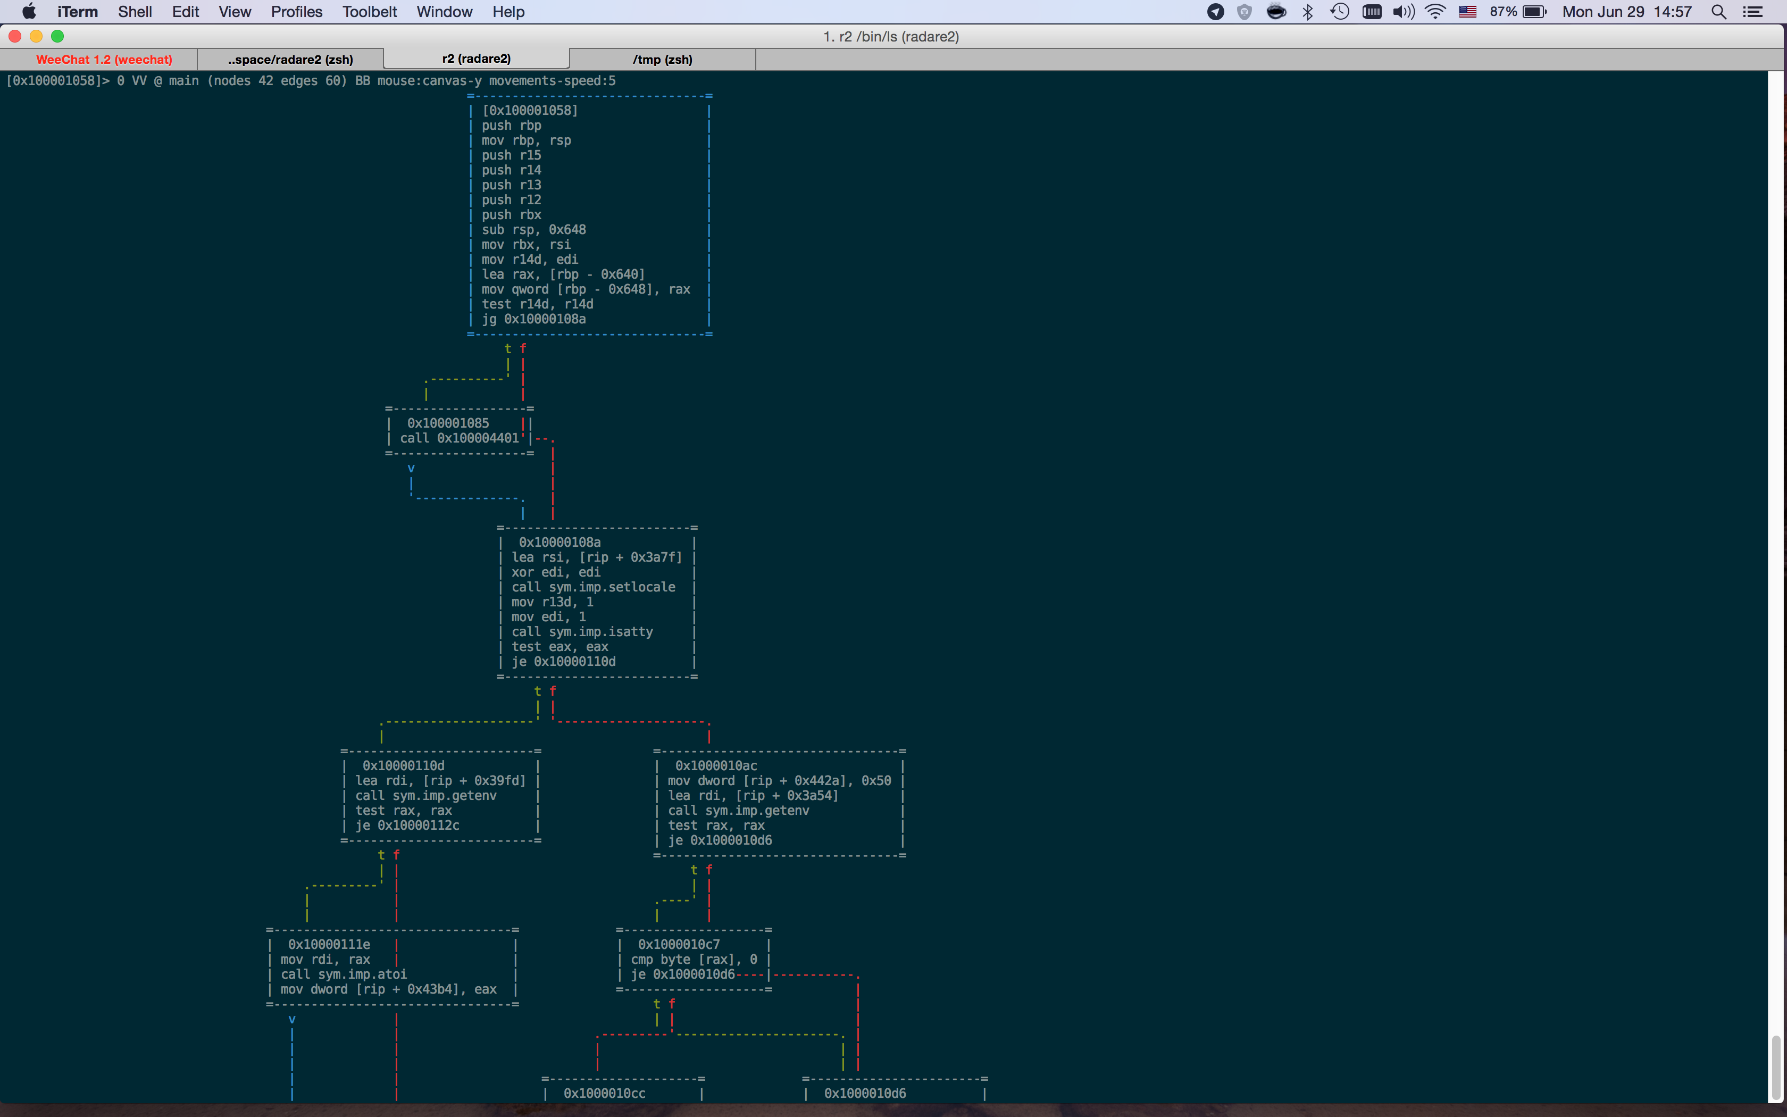Open the volume control icon
The width and height of the screenshot is (1787, 1117).
pos(1403,12)
